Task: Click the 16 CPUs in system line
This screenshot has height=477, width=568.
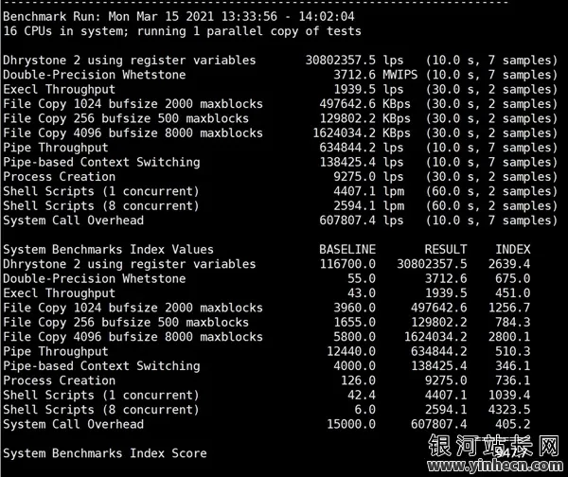Action: pyautogui.click(x=182, y=31)
